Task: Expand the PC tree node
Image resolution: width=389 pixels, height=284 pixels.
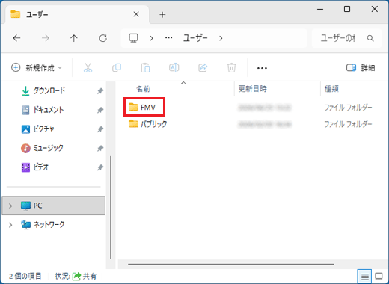Action: pyautogui.click(x=10, y=206)
